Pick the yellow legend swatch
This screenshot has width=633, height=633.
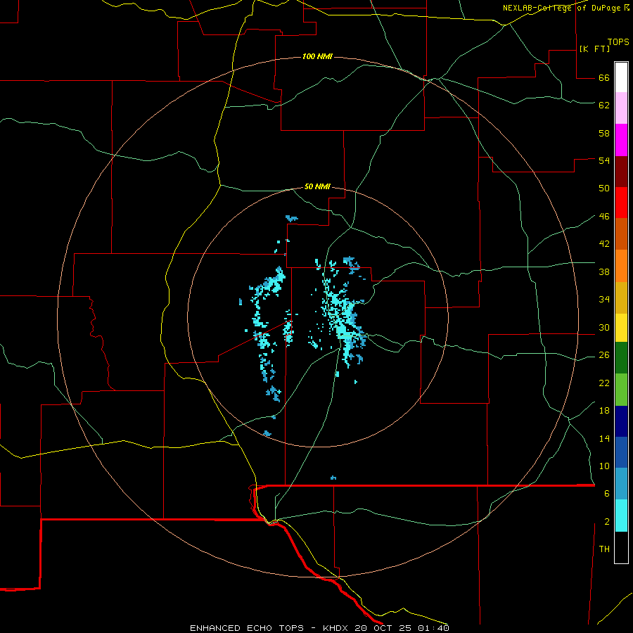pos(621,328)
